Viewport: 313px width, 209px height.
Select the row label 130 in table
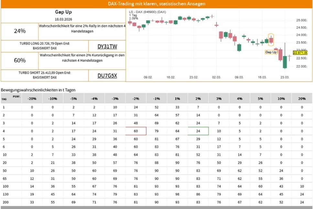[x=5, y=195]
